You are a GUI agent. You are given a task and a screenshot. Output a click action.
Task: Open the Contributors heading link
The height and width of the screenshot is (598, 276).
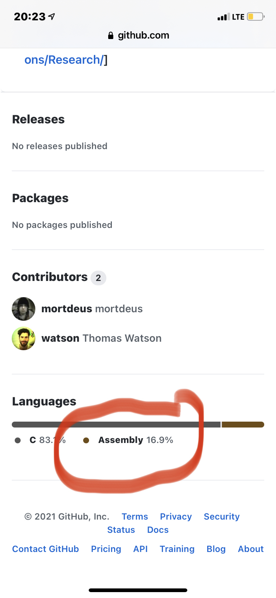(x=50, y=277)
